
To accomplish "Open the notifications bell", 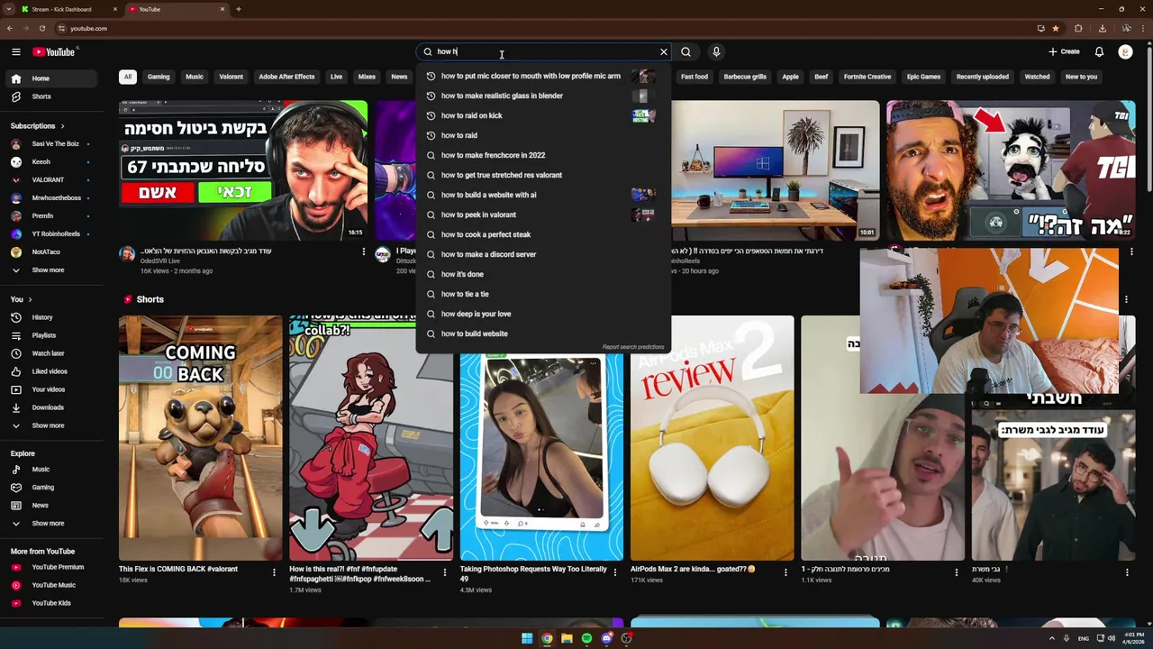I will 1099,51.
